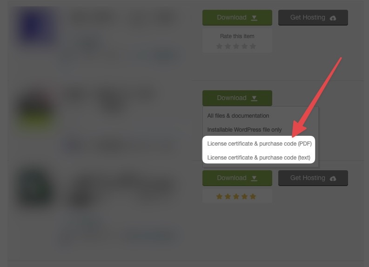Choose All files & documentation
369x267 pixels.
pyautogui.click(x=238, y=116)
